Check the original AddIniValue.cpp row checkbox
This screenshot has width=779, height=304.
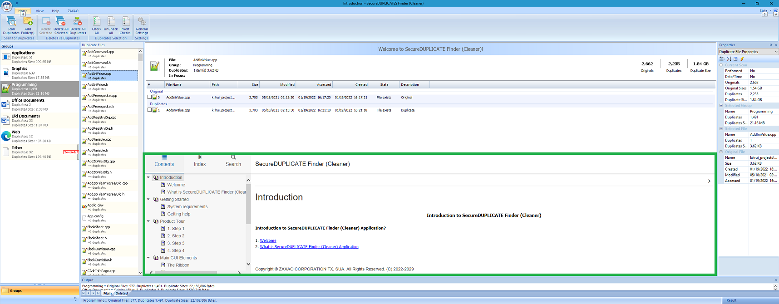tap(150, 97)
